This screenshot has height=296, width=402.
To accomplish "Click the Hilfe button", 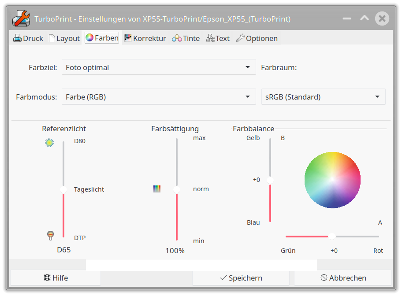I will pyautogui.click(x=56, y=278).
